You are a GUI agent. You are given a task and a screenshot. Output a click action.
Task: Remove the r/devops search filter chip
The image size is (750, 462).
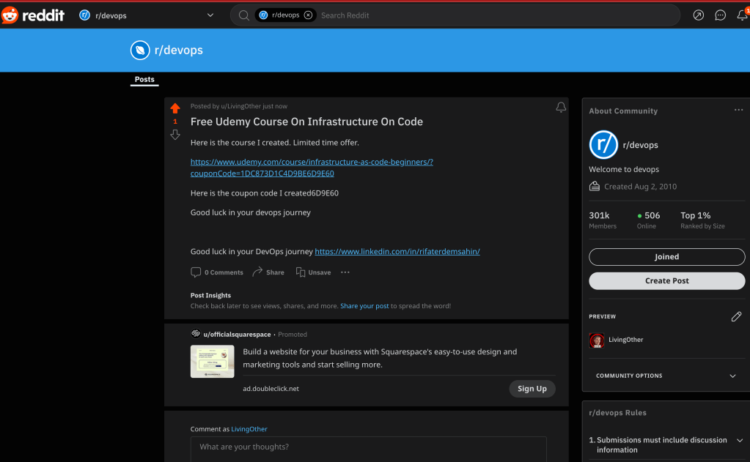[x=309, y=15]
